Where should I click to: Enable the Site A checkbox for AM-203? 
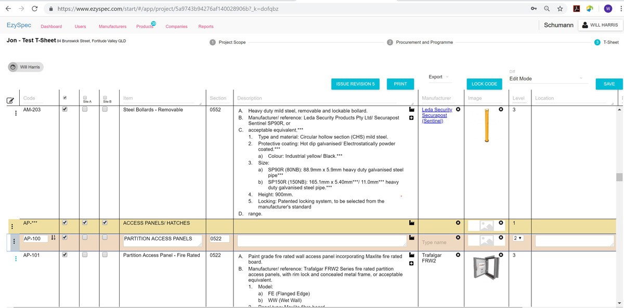click(85, 110)
